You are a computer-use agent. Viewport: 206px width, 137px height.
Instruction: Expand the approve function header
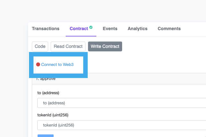(x=119, y=79)
